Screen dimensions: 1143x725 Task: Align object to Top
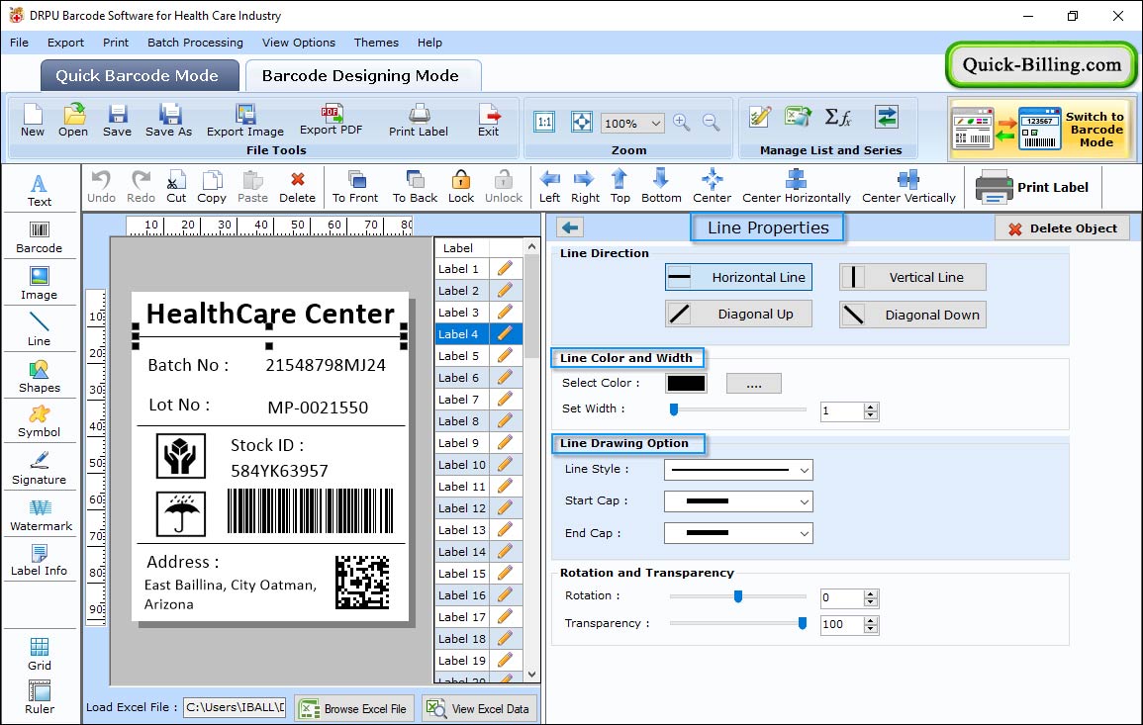620,187
